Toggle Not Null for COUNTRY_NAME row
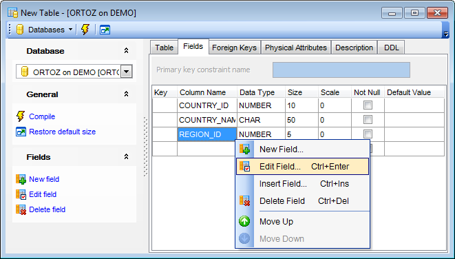 [368, 120]
